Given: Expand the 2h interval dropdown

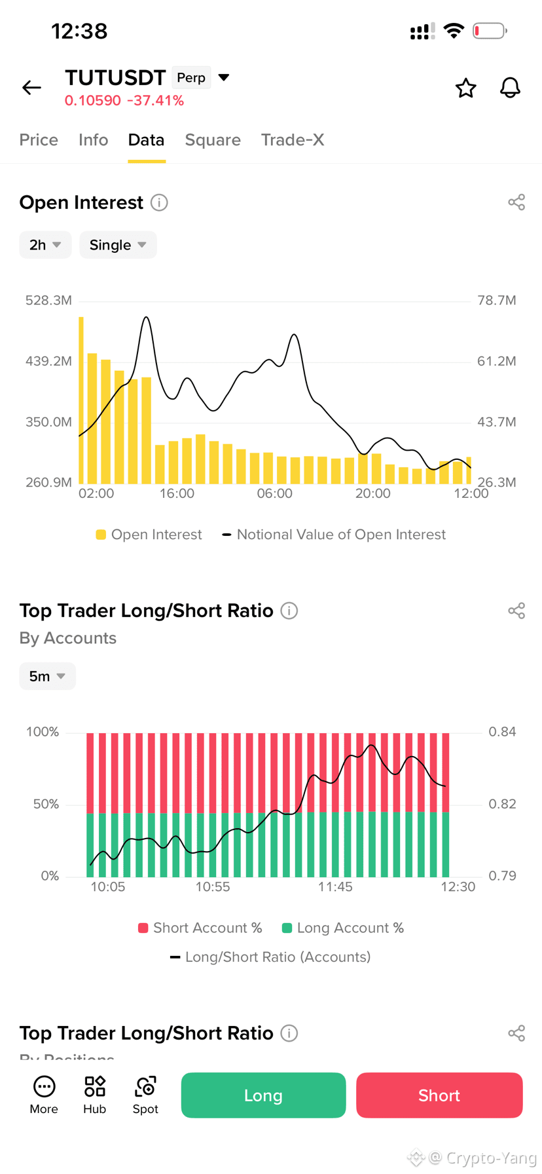Looking at the screenshot, I should pyautogui.click(x=45, y=245).
